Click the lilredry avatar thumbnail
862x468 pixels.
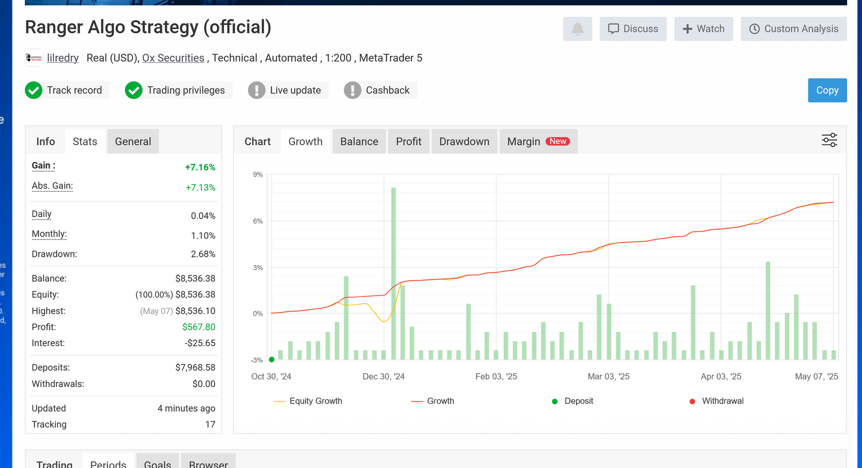click(34, 58)
